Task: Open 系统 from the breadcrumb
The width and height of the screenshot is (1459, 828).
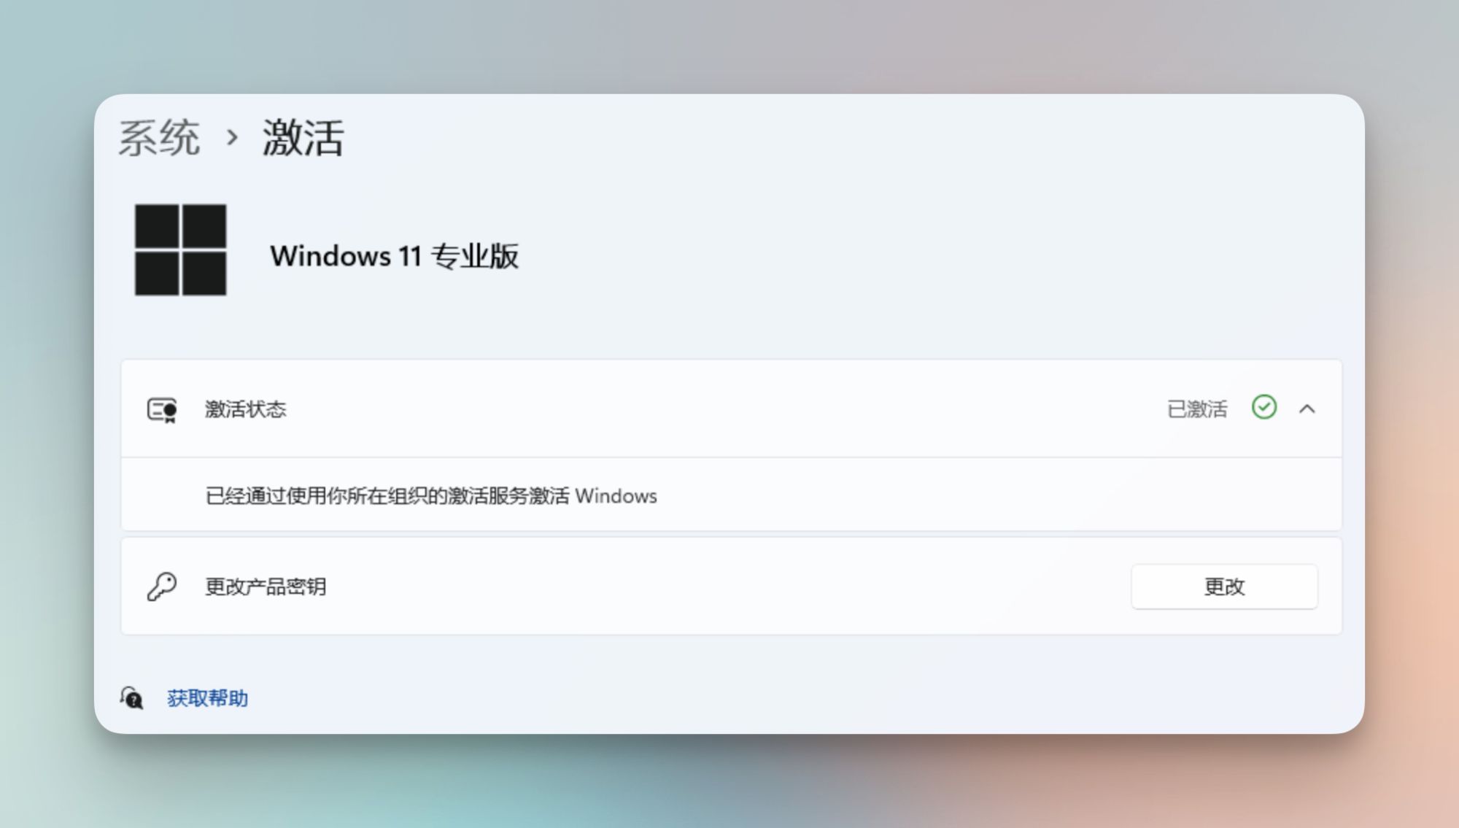Action: tap(160, 136)
